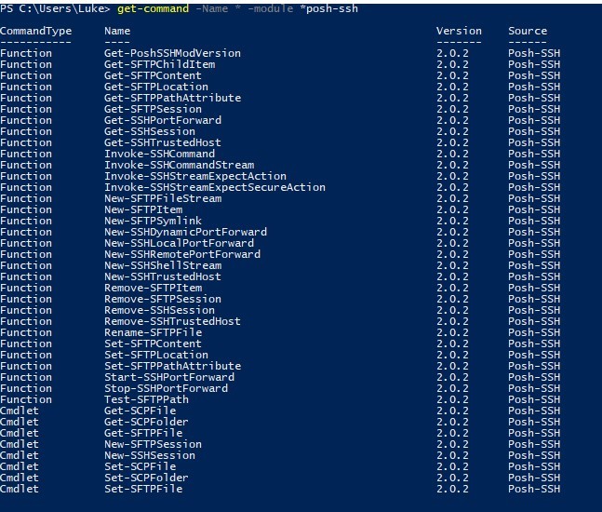The image size is (602, 512).
Task: Select the get-command text in the prompt
Action: (x=153, y=8)
